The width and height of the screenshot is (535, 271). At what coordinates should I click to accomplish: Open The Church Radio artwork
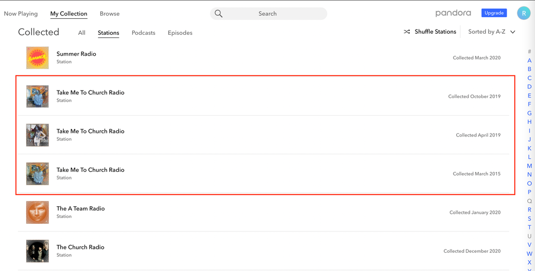click(x=37, y=251)
